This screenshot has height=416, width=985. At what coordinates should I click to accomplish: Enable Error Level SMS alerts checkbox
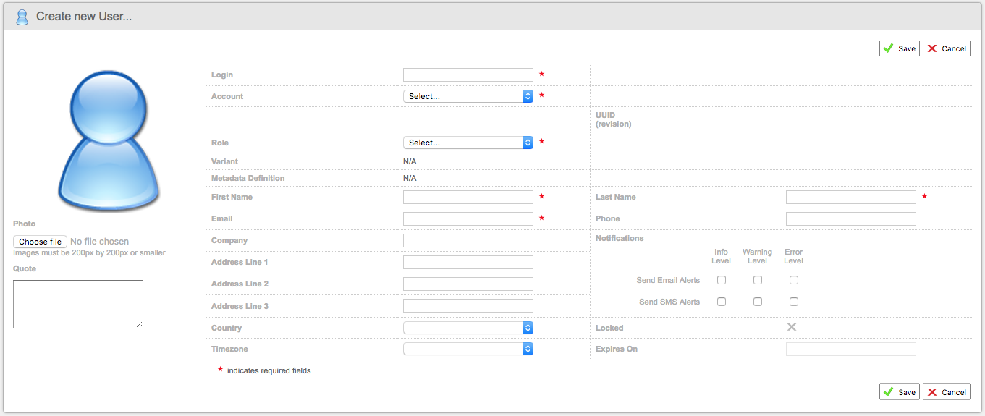click(794, 302)
